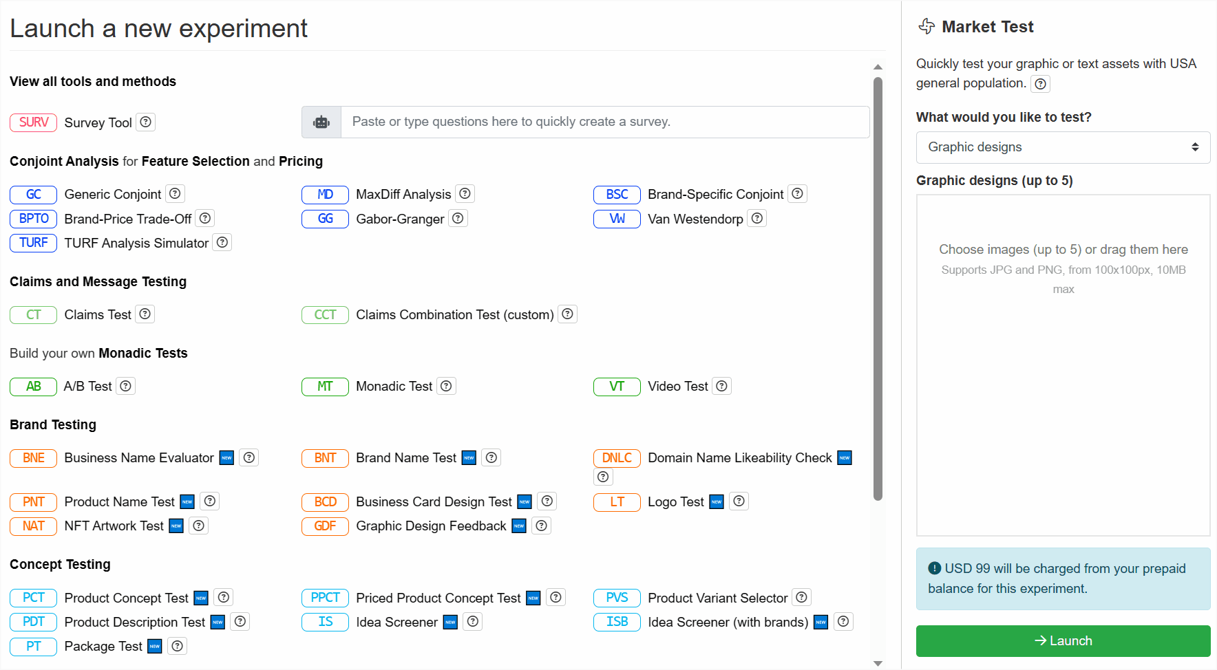Click the Launch button
Image resolution: width=1217 pixels, height=670 pixels.
coord(1063,640)
